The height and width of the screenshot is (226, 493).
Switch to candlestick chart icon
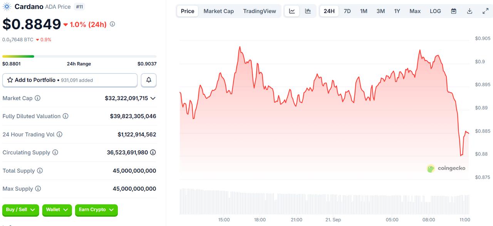tap(308, 11)
